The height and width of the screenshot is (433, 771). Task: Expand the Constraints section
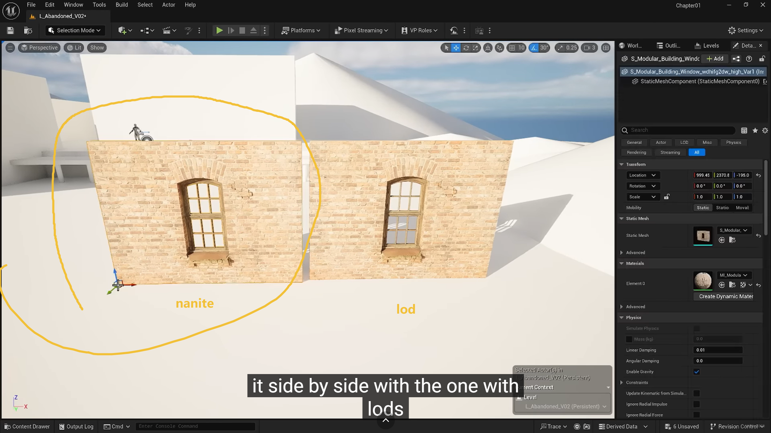[x=621, y=382]
